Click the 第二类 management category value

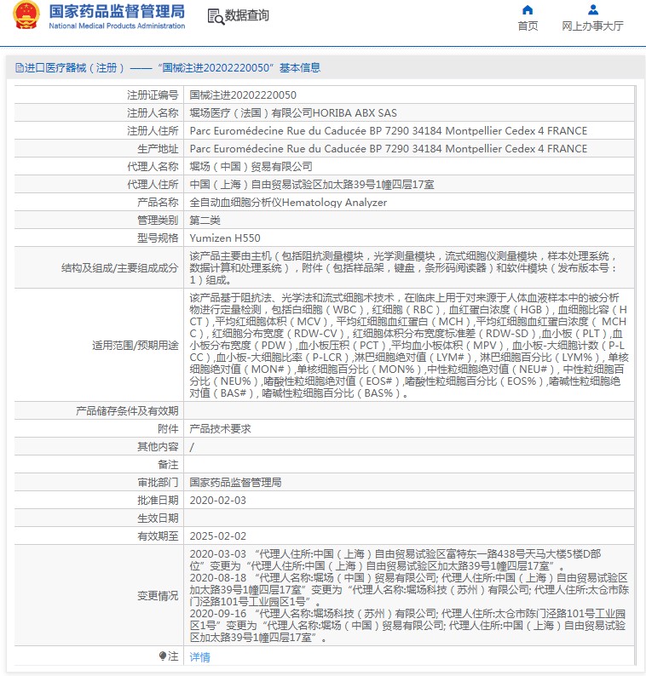pyautogui.click(x=205, y=221)
